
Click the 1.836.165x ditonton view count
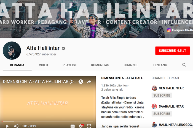click(114, 85)
